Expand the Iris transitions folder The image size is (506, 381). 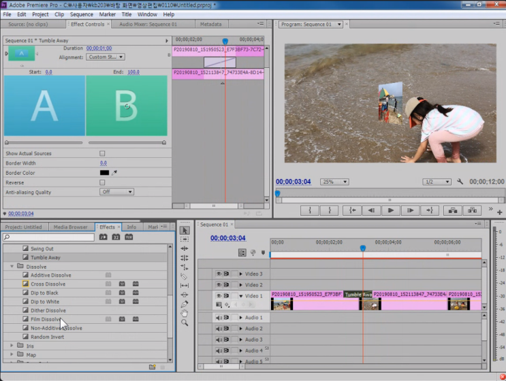[12, 346]
